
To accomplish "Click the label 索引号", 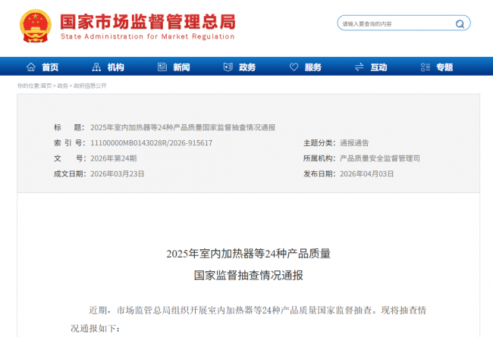I will (68, 143).
